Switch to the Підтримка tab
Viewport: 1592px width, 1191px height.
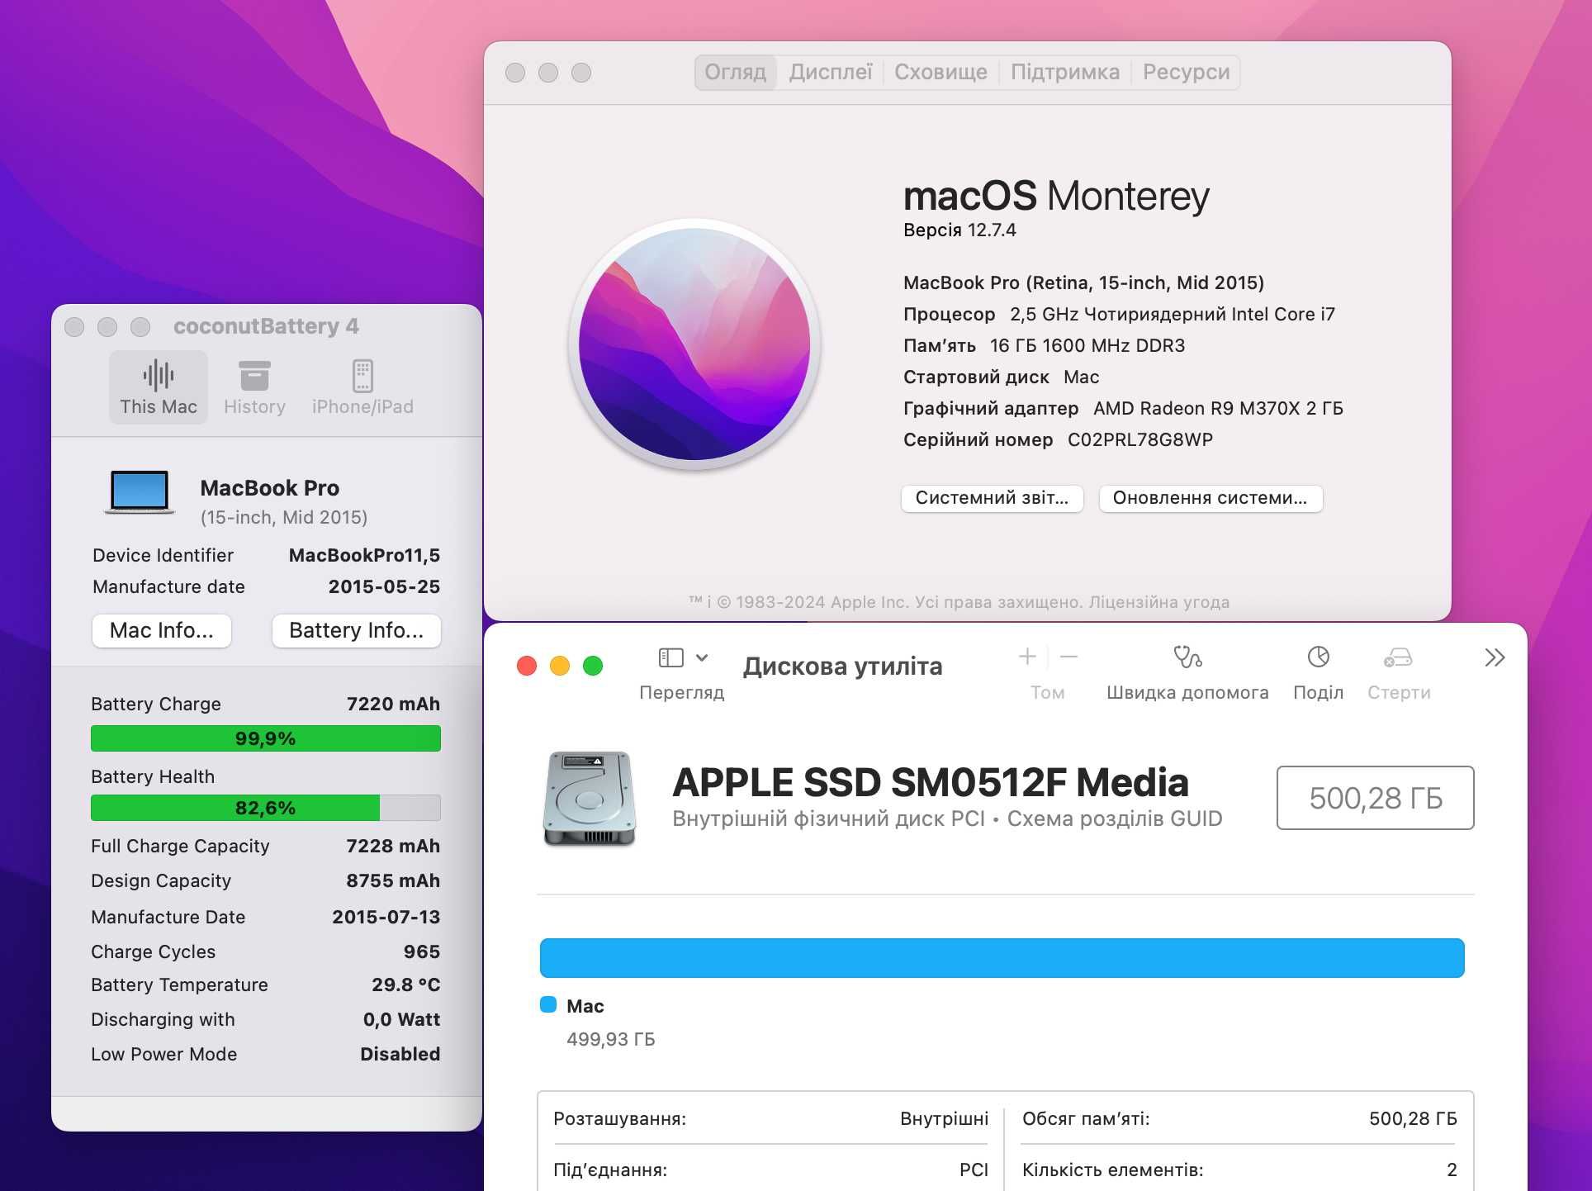(1065, 72)
